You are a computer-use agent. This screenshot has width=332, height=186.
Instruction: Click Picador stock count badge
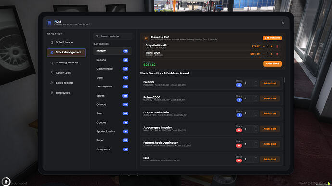239,85
